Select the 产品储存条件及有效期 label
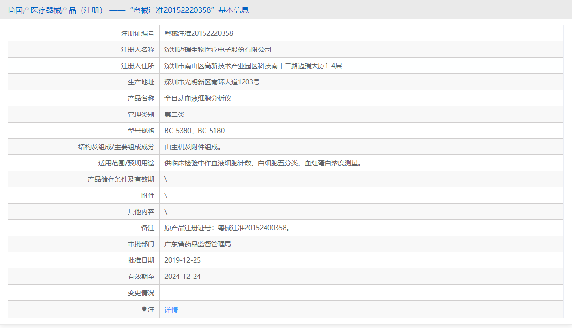572x328 pixels. pos(121,179)
